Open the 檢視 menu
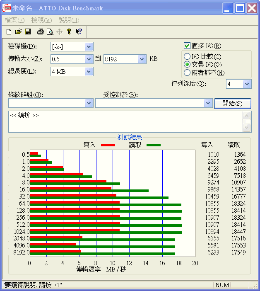 [x=41, y=20]
